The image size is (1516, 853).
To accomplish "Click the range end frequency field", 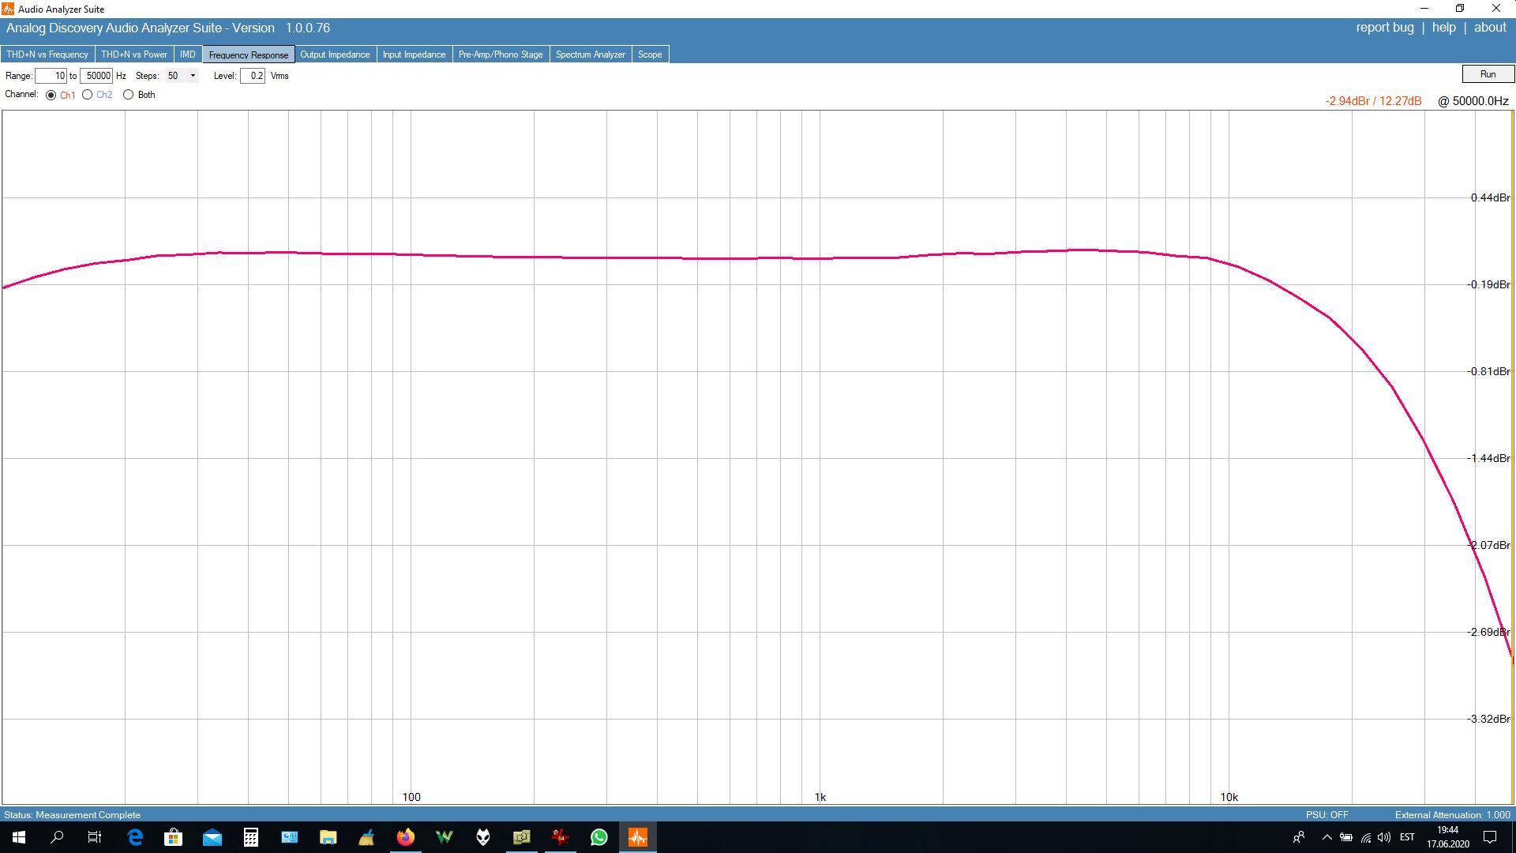I will tap(96, 76).
